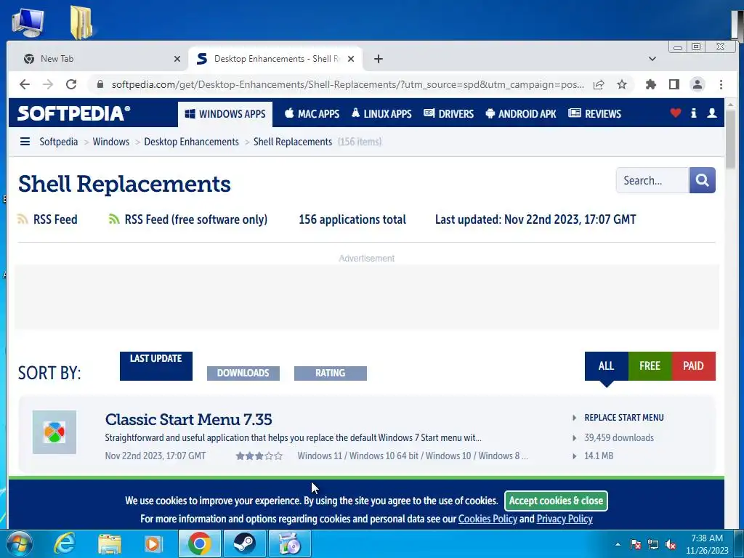
Task: Sort by Downloads
Action: click(x=243, y=373)
